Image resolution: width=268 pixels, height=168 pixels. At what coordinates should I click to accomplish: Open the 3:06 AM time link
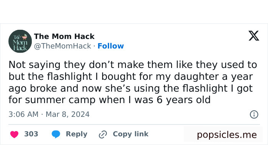(x=23, y=114)
